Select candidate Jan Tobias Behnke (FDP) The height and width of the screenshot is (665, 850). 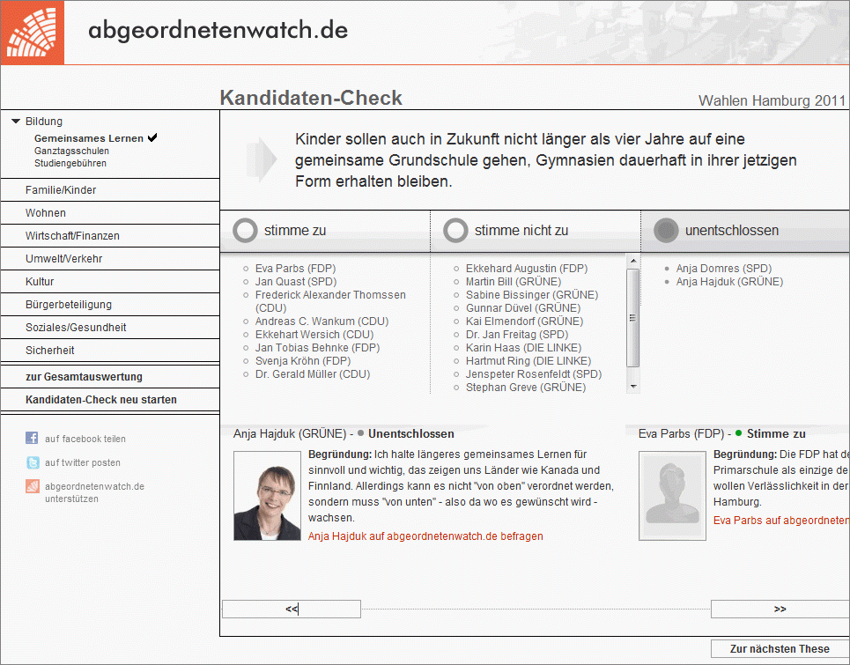click(x=318, y=347)
